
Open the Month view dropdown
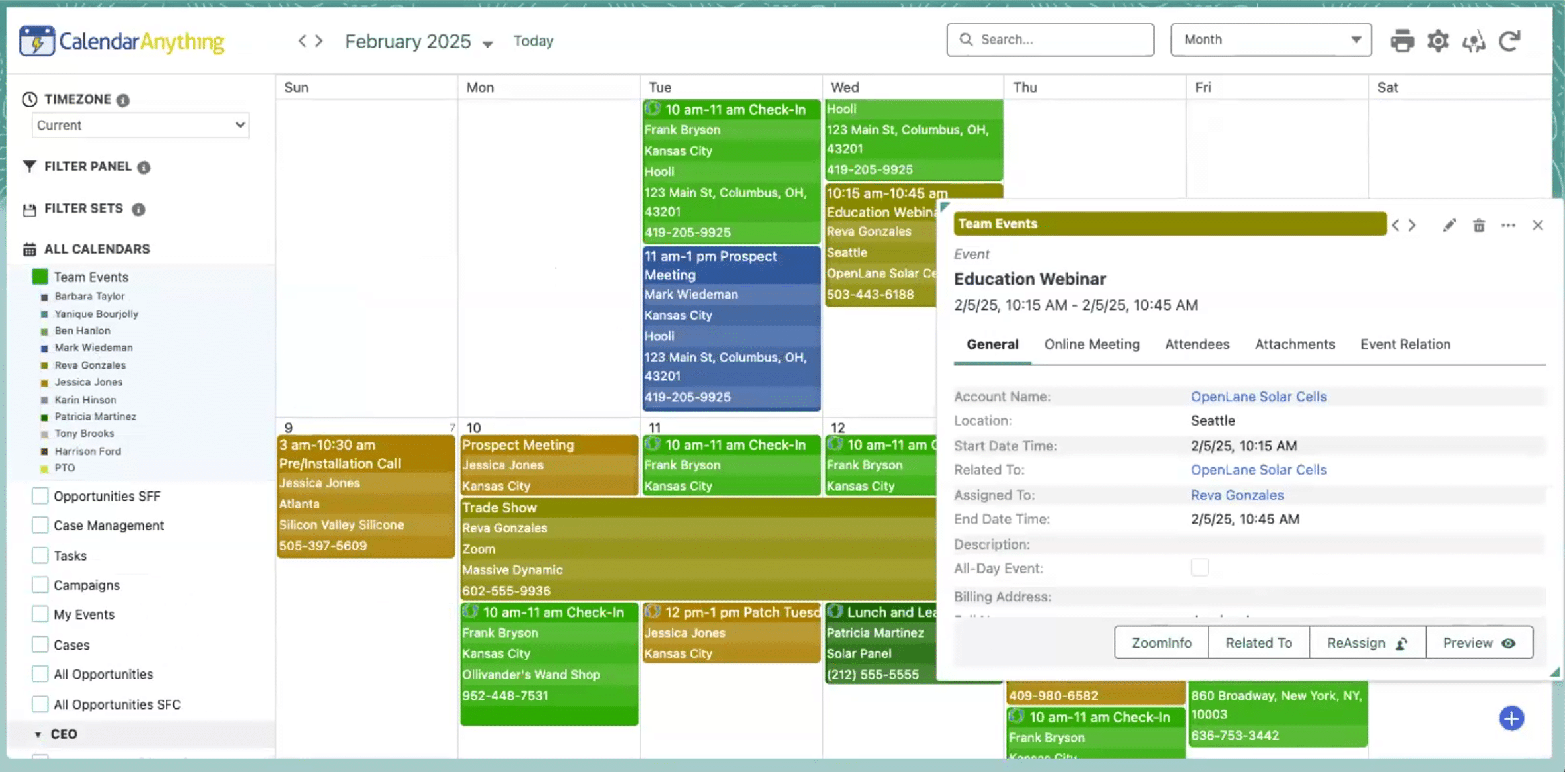click(x=1270, y=40)
